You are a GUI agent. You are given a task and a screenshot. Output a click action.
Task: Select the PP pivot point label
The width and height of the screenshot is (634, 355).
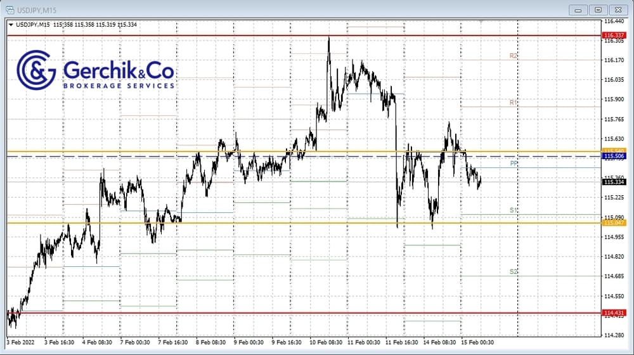pos(514,164)
